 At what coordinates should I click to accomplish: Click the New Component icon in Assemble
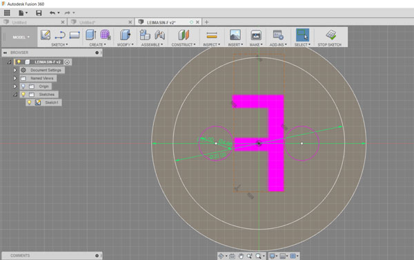[145, 35]
